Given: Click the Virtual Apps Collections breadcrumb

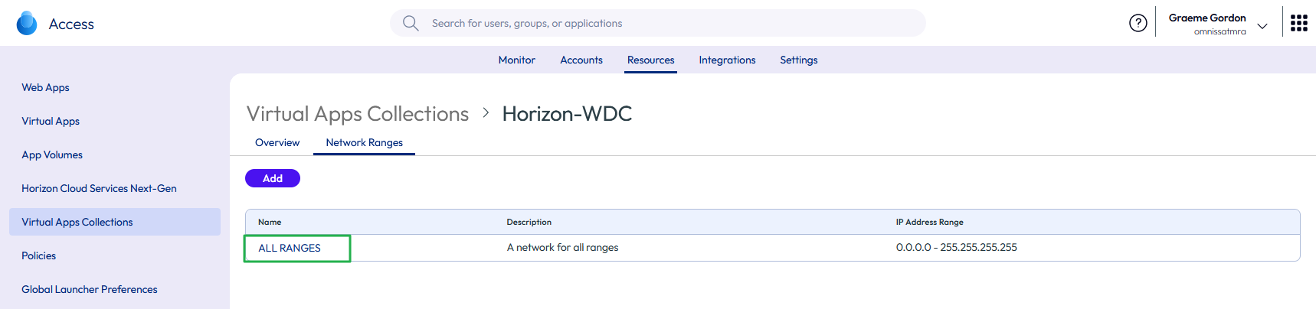Looking at the screenshot, I should click(x=357, y=114).
